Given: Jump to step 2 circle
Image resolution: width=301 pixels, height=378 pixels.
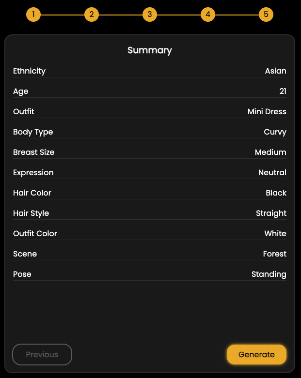Looking at the screenshot, I should (92, 15).
